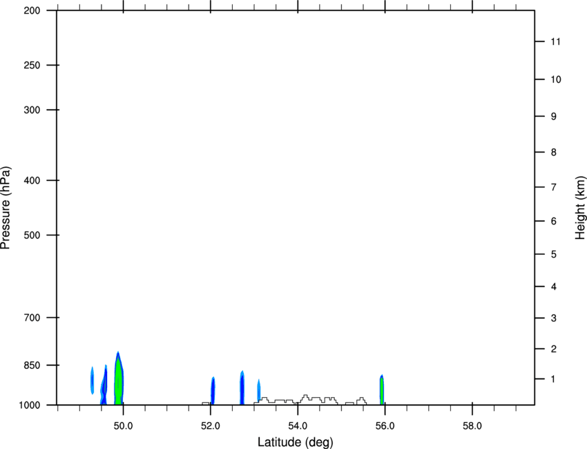Click the 400 pressure tick label
Screen dimensions: 587x449
pyautogui.click(x=32, y=180)
